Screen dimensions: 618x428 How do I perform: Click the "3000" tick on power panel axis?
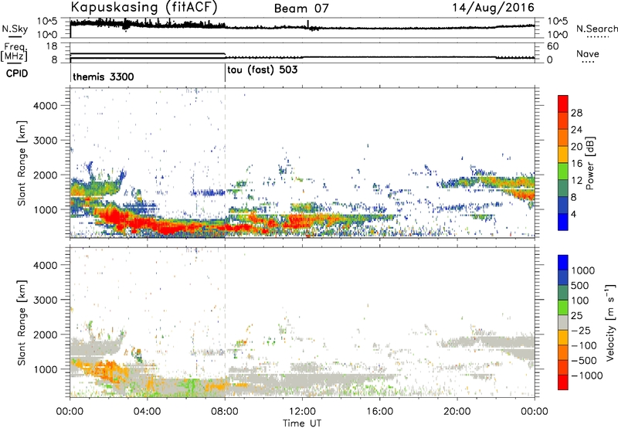pos(46,141)
